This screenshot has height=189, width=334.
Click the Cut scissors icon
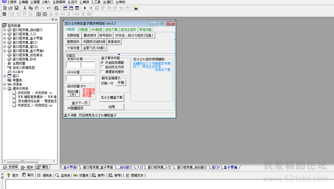tap(25, 8)
